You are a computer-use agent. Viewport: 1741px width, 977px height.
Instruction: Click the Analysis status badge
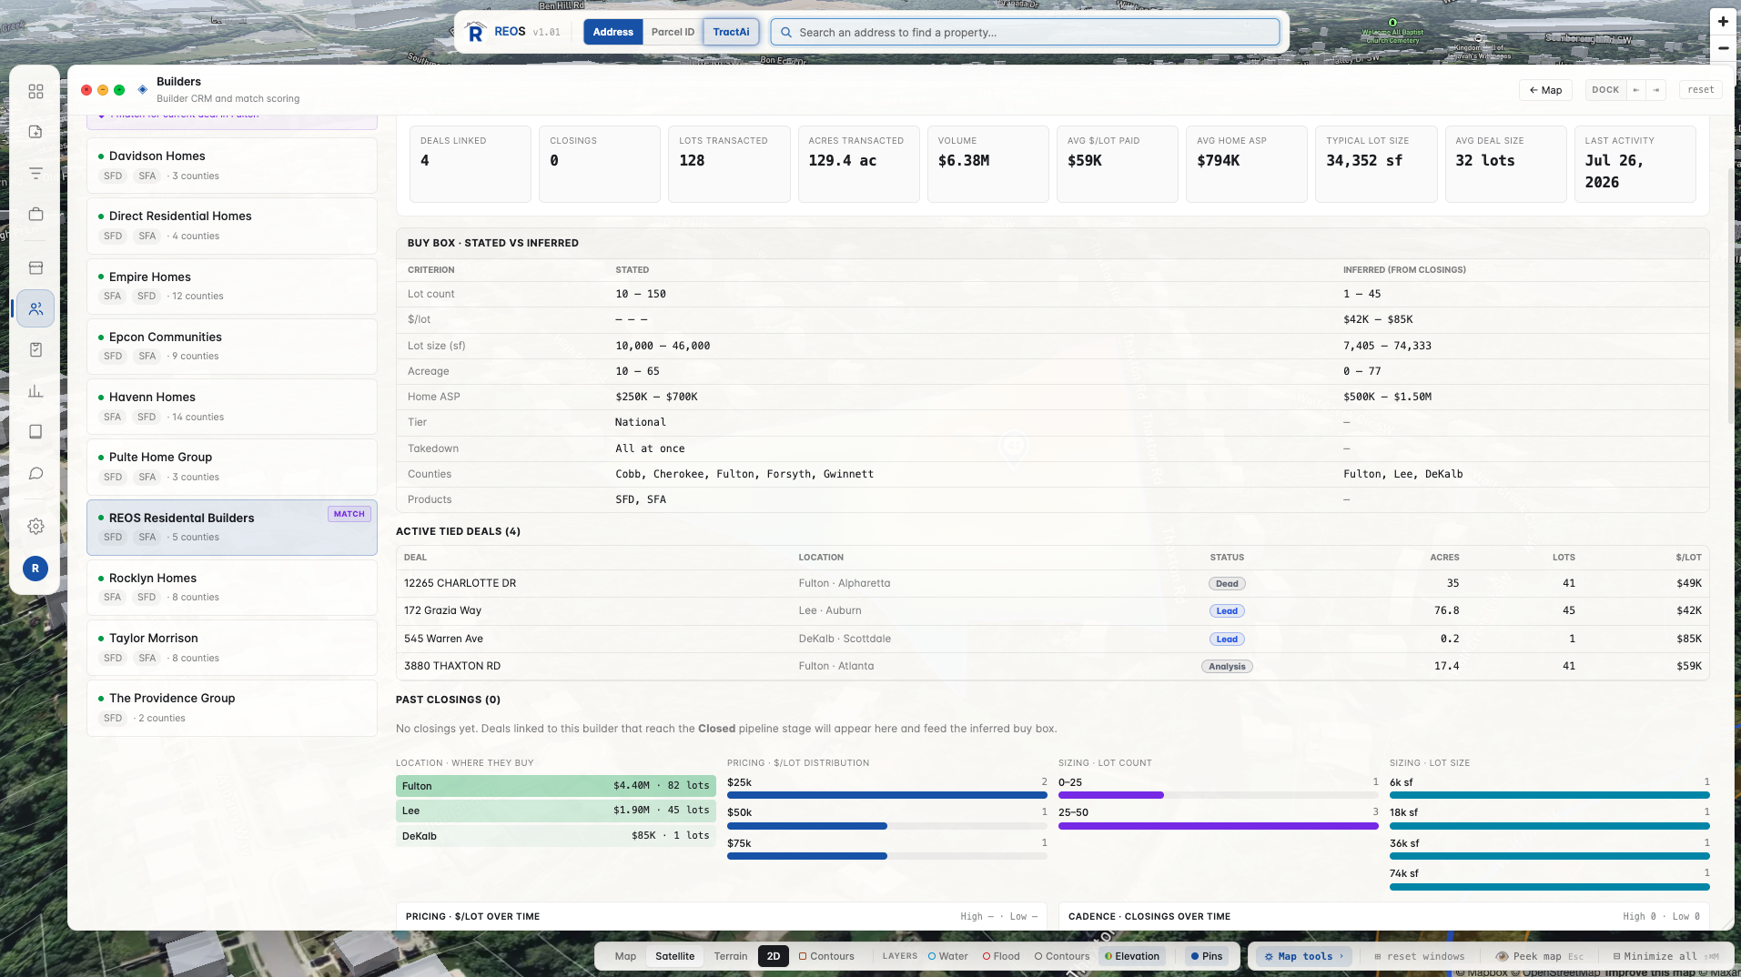click(x=1227, y=667)
